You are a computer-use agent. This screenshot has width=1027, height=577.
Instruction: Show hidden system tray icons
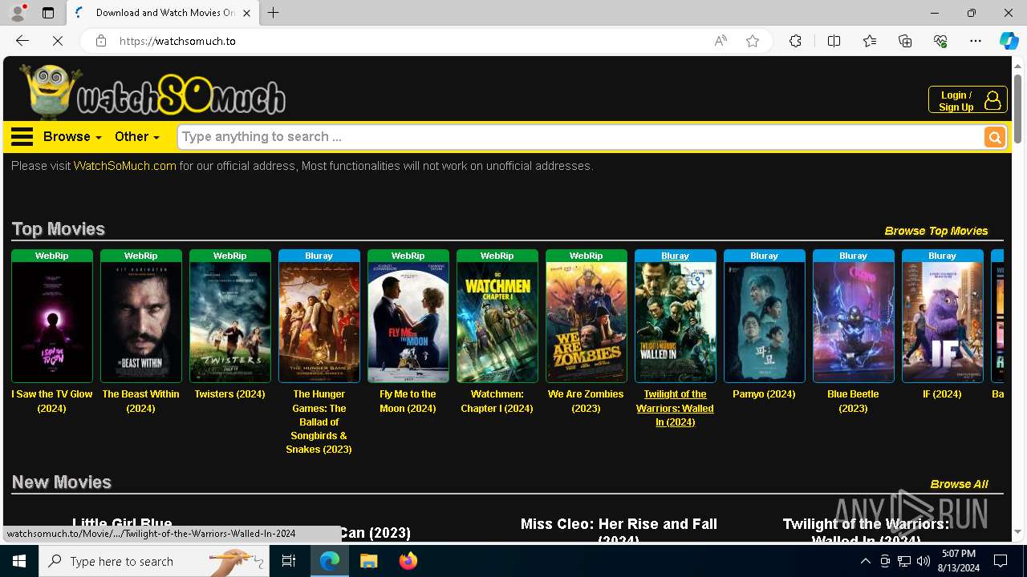click(865, 561)
